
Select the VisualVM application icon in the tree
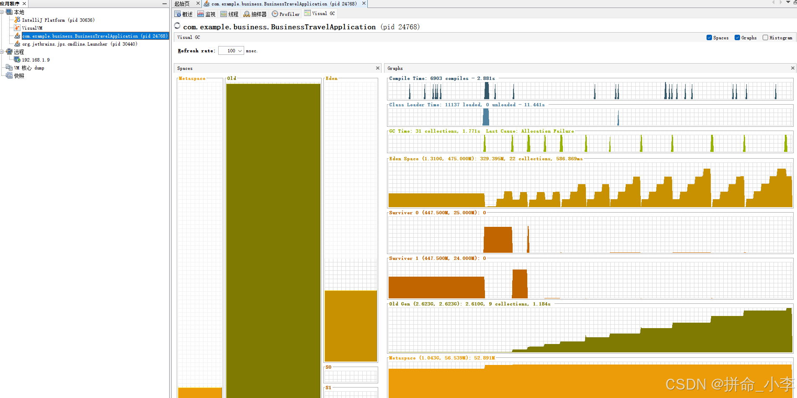tap(17, 28)
